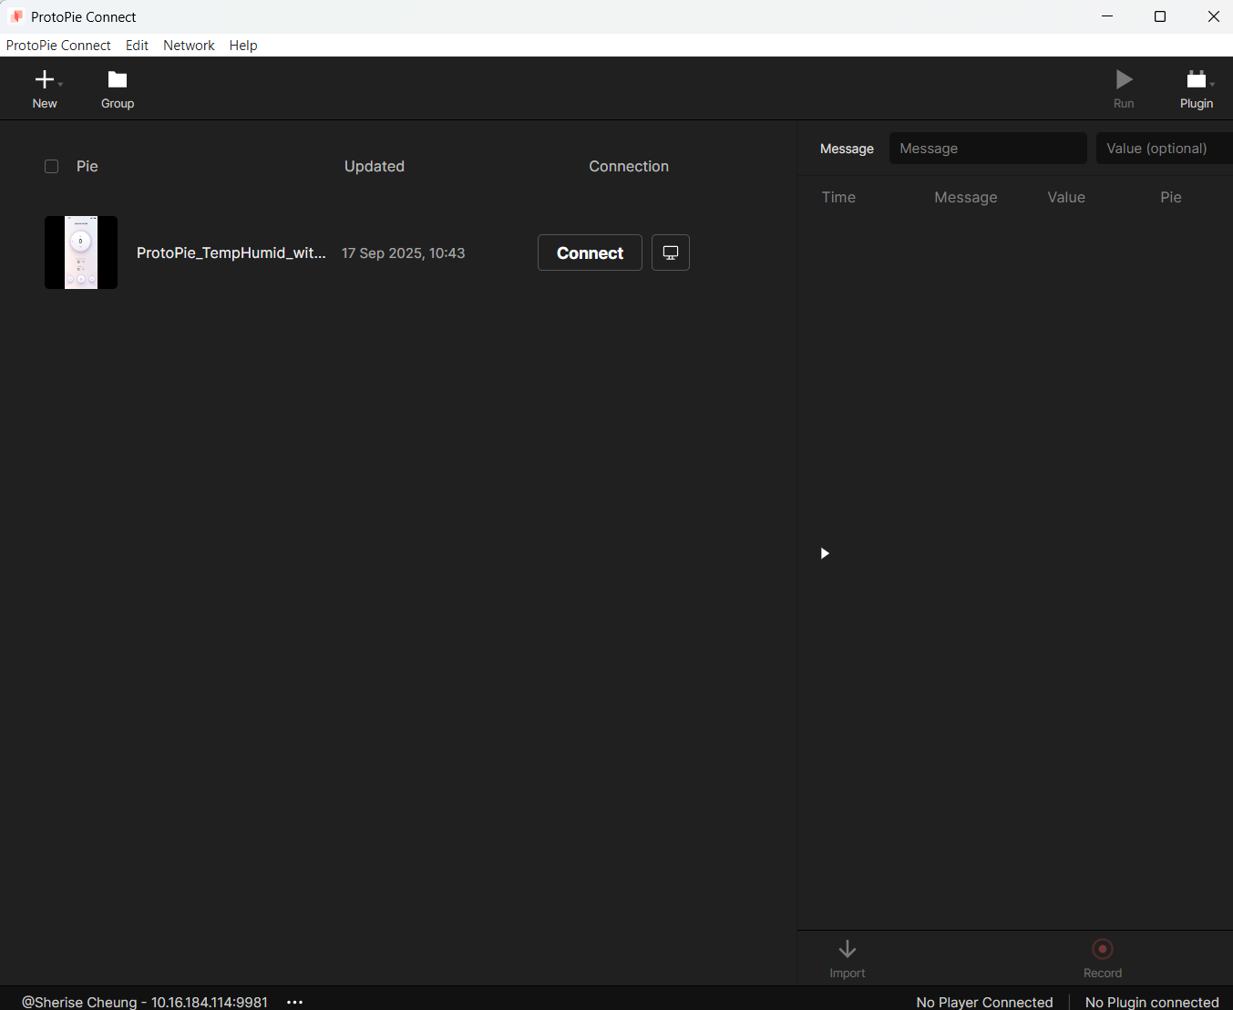Click the Import icon at panel bottom
Screen dimensions: 1233x1010
[848, 950]
